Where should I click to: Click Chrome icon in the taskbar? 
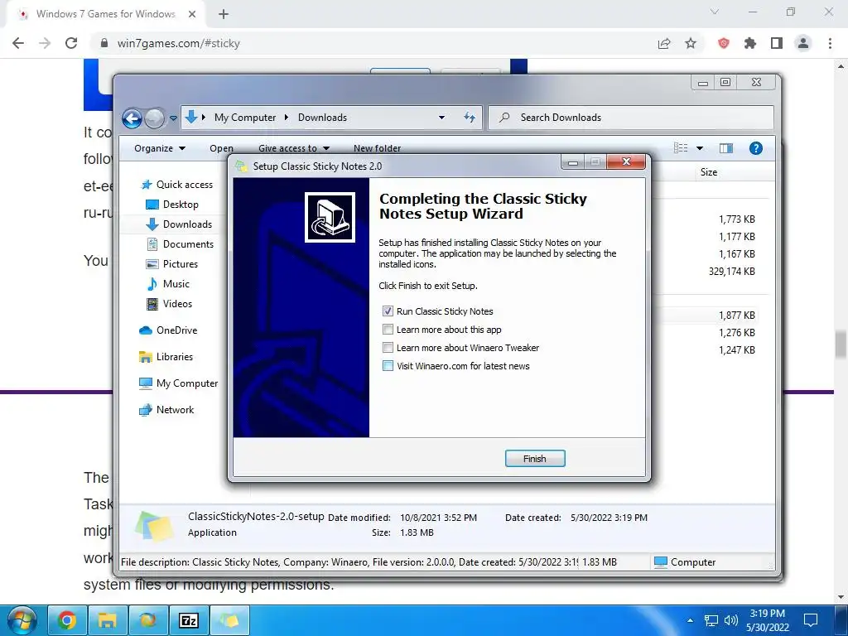(66, 620)
